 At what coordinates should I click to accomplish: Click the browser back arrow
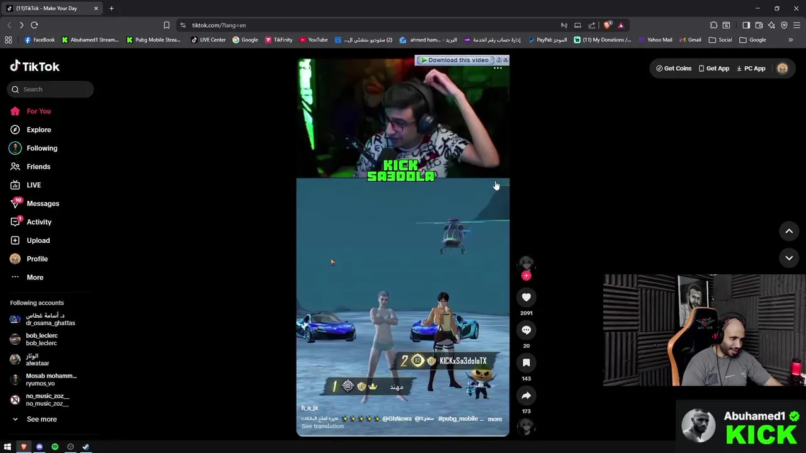[9, 25]
